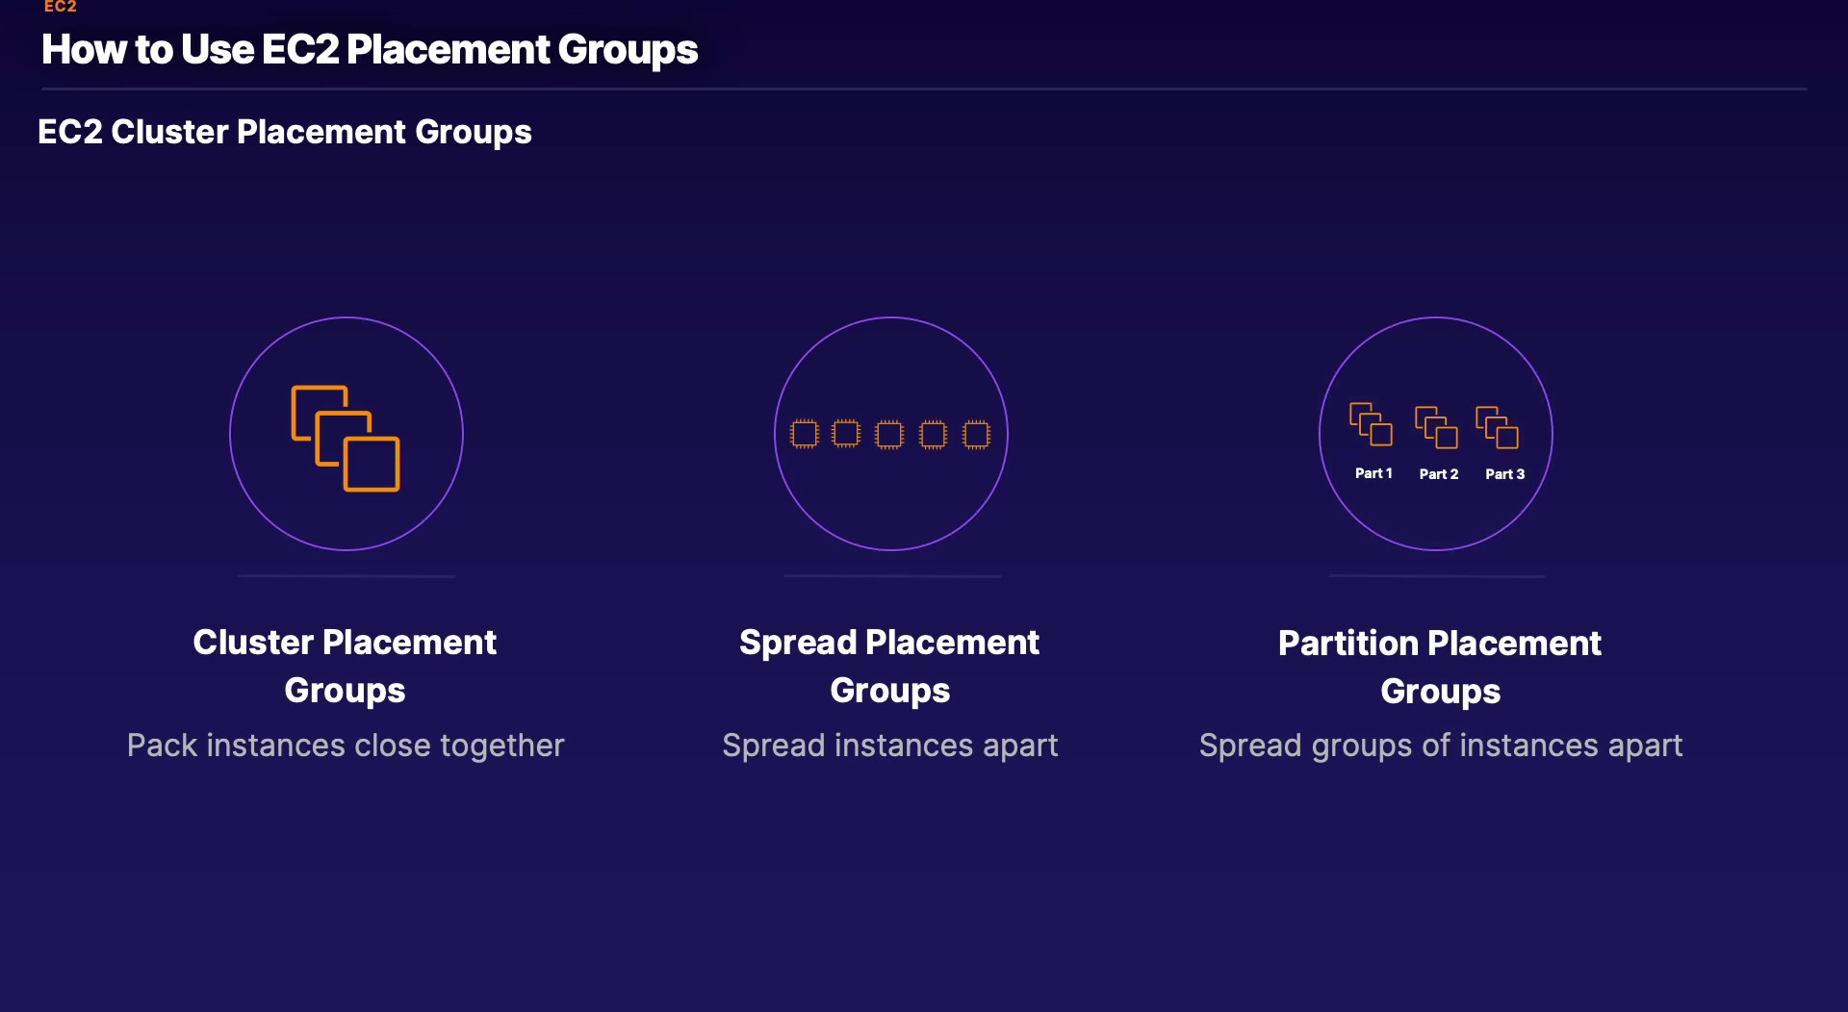Click the instance icon above Part 1
This screenshot has width=1848, height=1012.
click(1371, 424)
